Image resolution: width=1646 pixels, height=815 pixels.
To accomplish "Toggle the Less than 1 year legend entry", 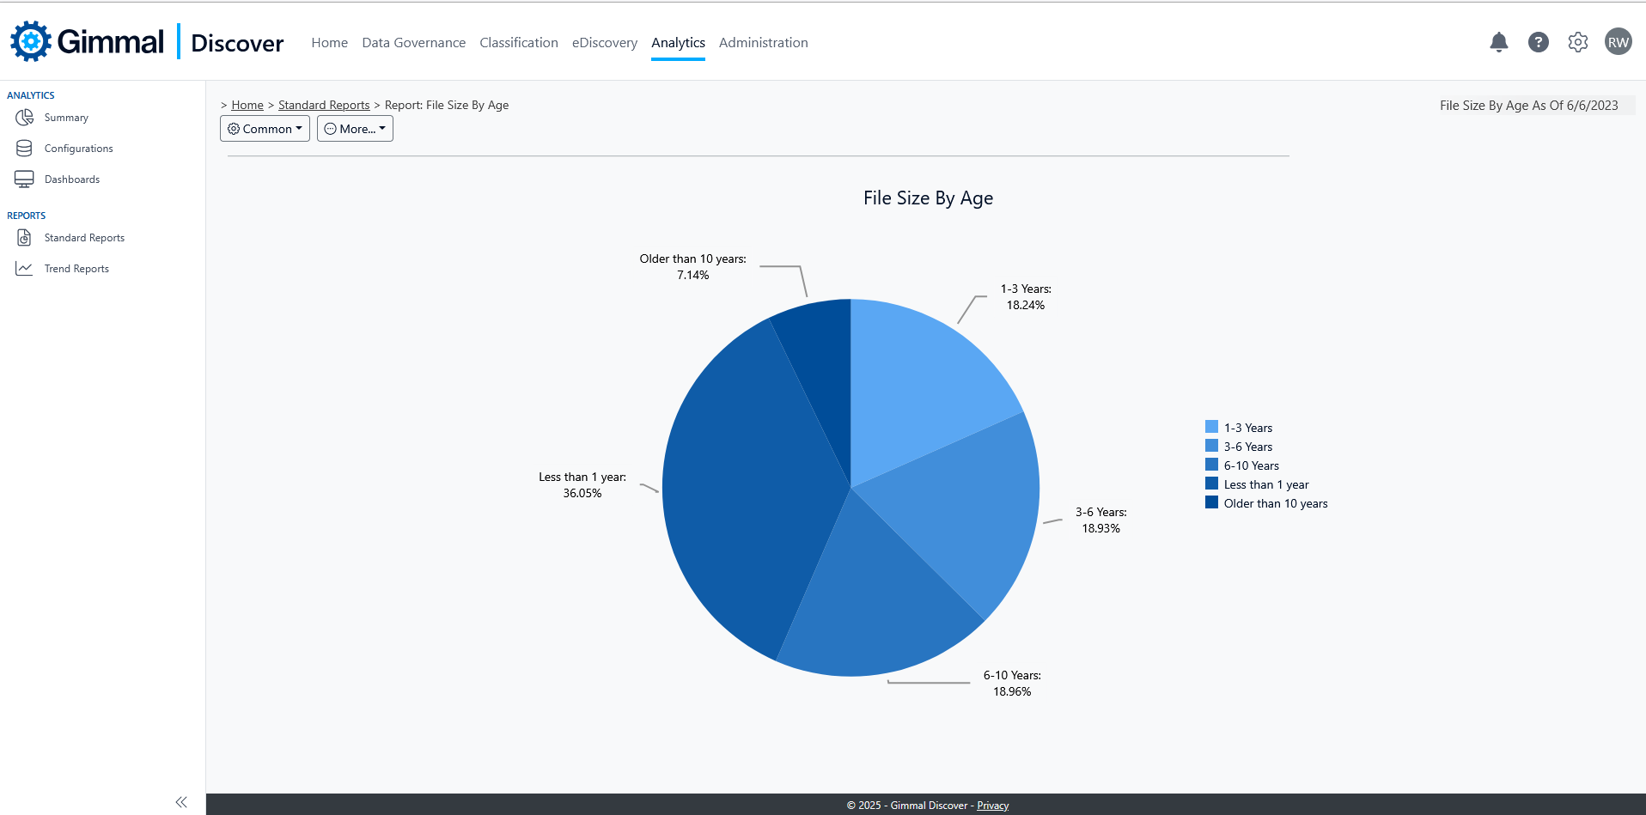I will point(1265,484).
